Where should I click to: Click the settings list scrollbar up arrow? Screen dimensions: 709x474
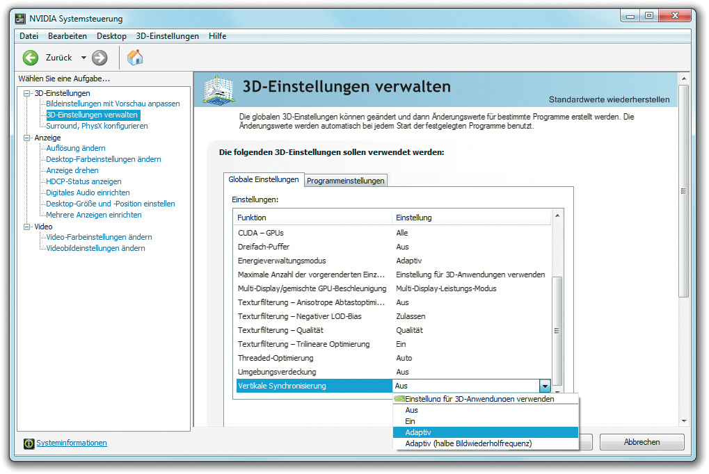557,215
